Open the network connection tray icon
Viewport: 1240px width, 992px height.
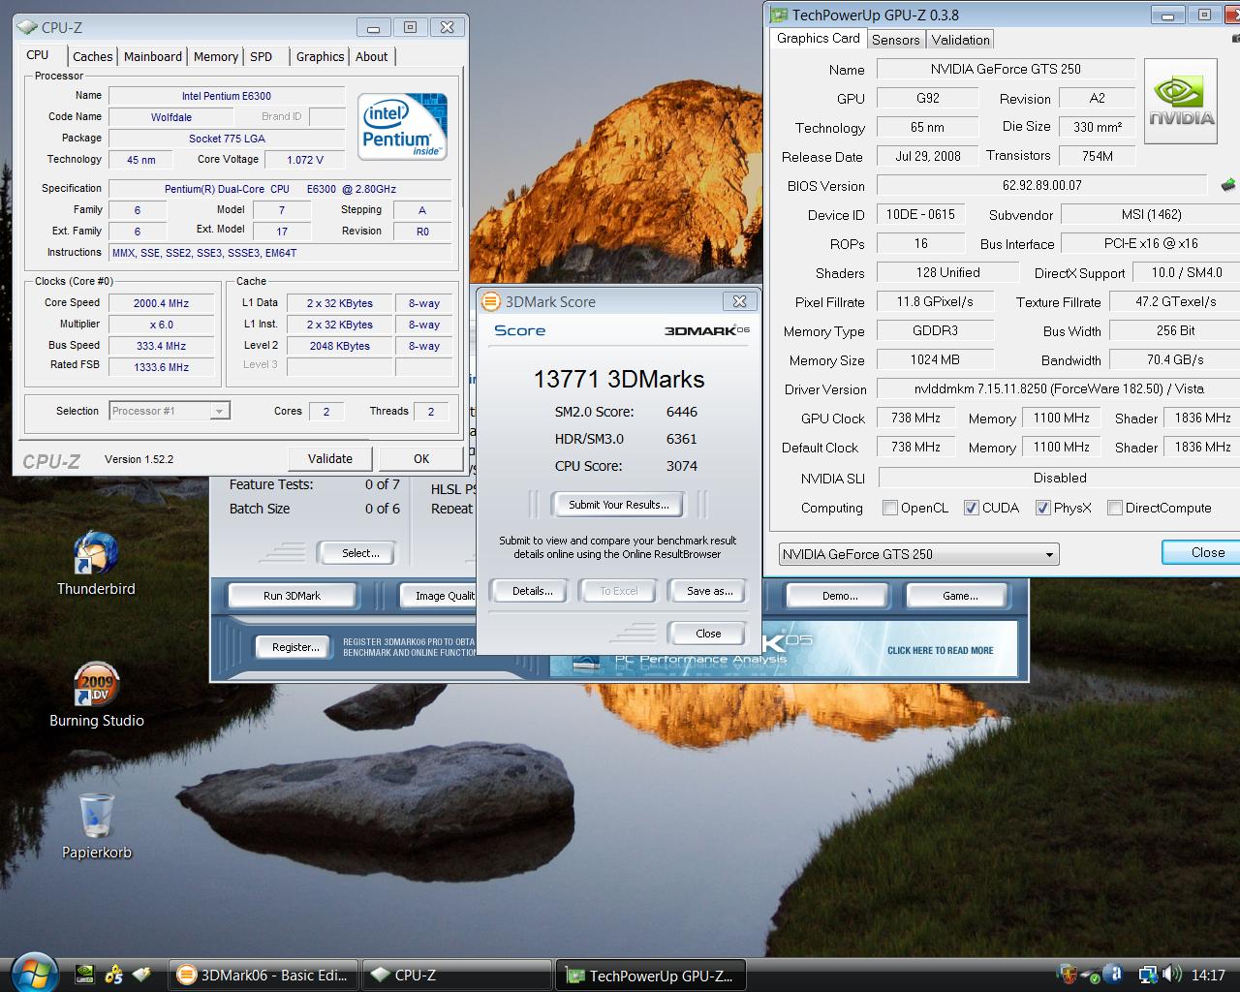tap(1148, 975)
